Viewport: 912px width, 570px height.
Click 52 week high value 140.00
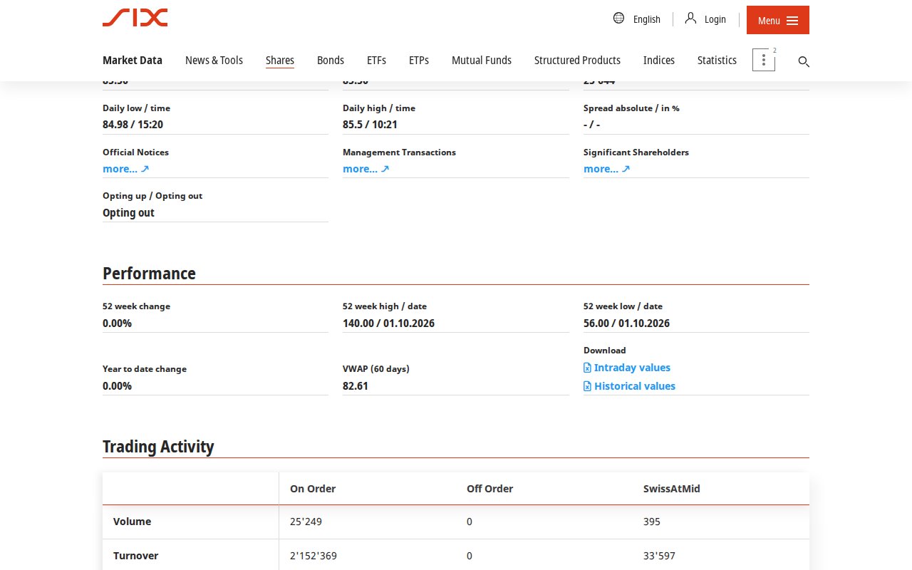(x=358, y=323)
